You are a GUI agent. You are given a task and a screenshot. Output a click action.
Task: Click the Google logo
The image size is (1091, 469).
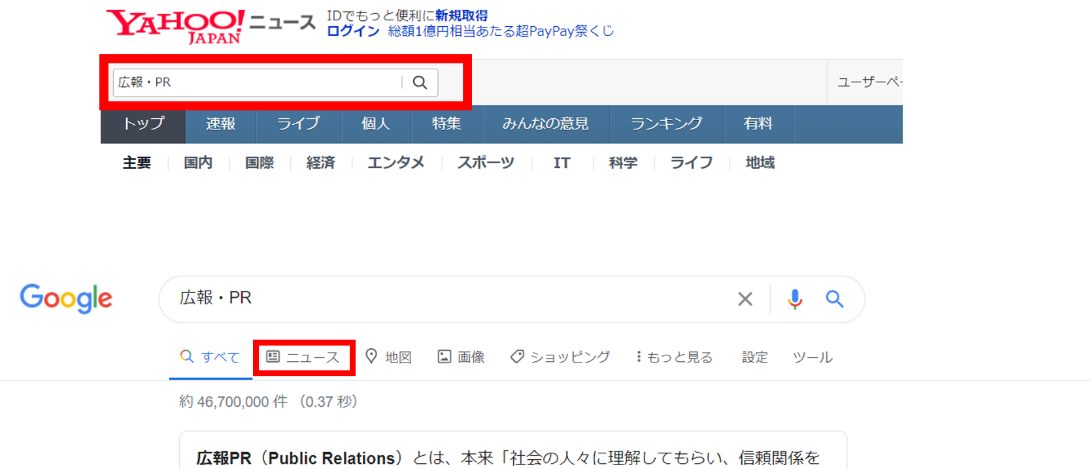[x=66, y=299]
